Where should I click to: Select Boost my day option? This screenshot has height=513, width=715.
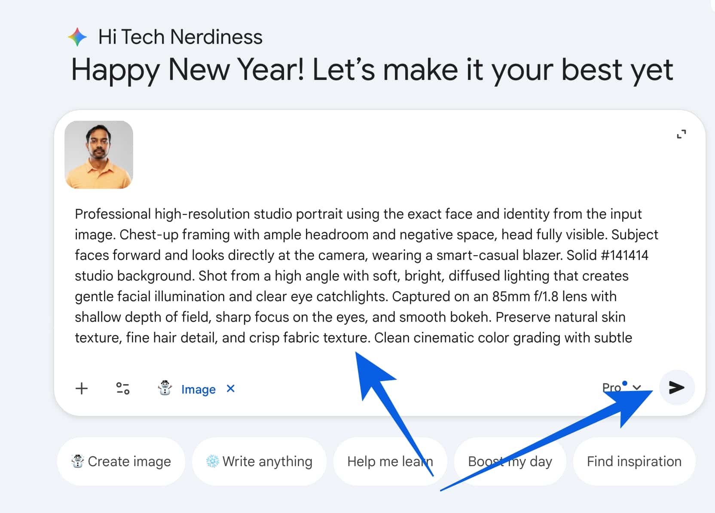509,461
